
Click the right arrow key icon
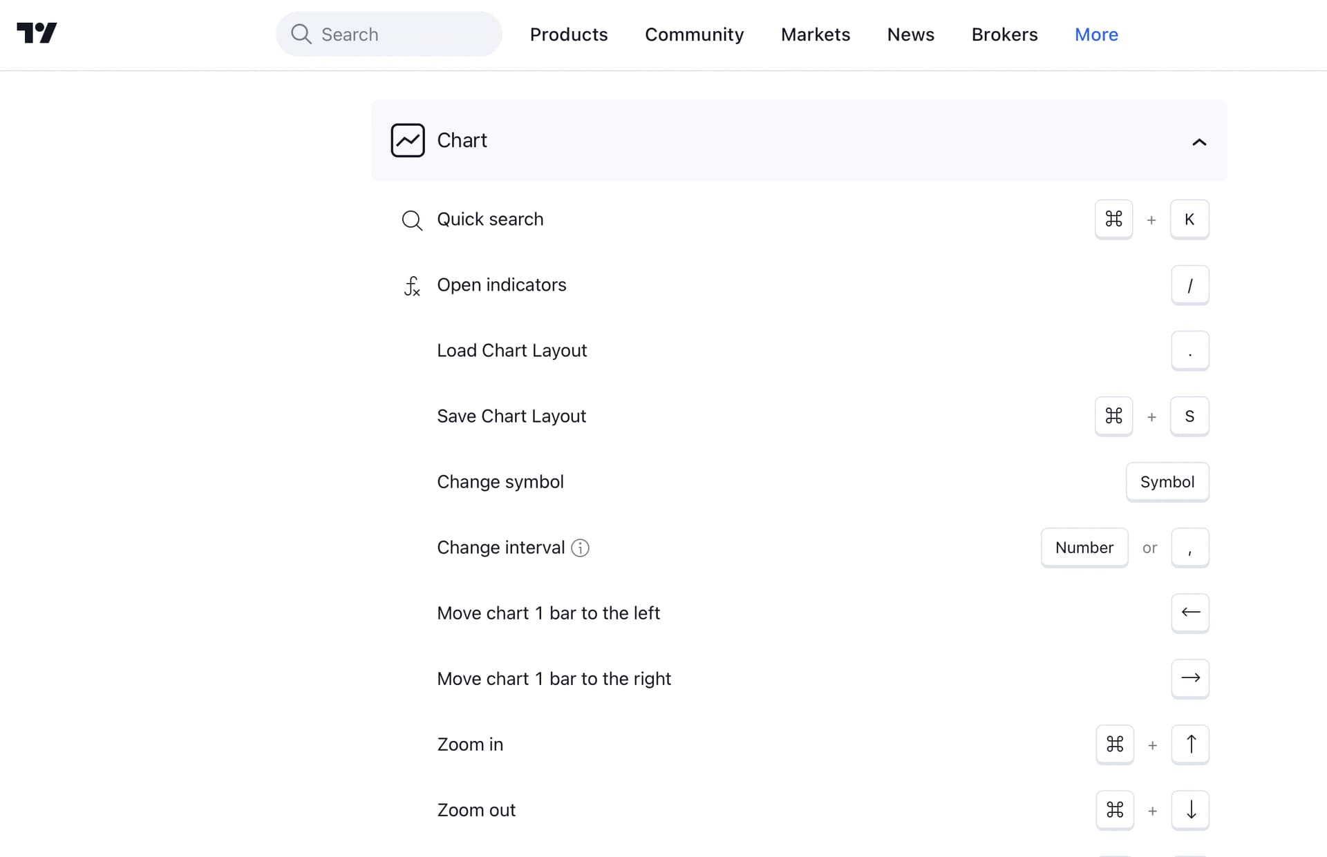pos(1189,678)
